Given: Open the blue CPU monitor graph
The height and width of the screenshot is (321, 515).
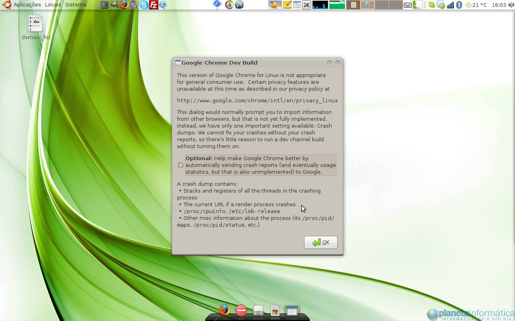Looking at the screenshot, I should pyautogui.click(x=320, y=5).
